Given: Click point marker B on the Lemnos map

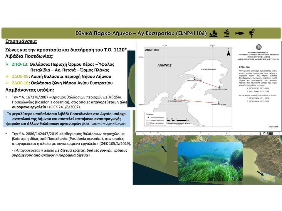Looking at the screenshot, I should point(219,88).
